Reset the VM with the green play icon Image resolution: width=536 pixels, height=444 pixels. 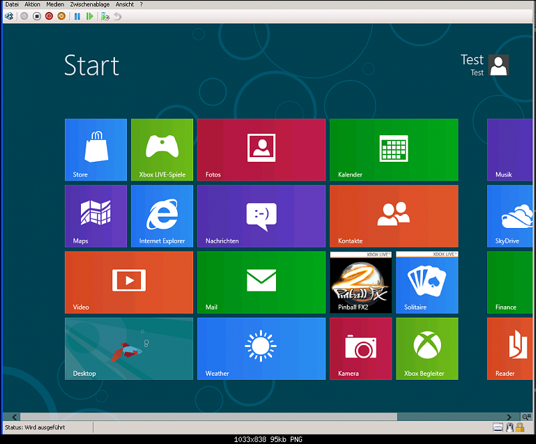coord(90,16)
